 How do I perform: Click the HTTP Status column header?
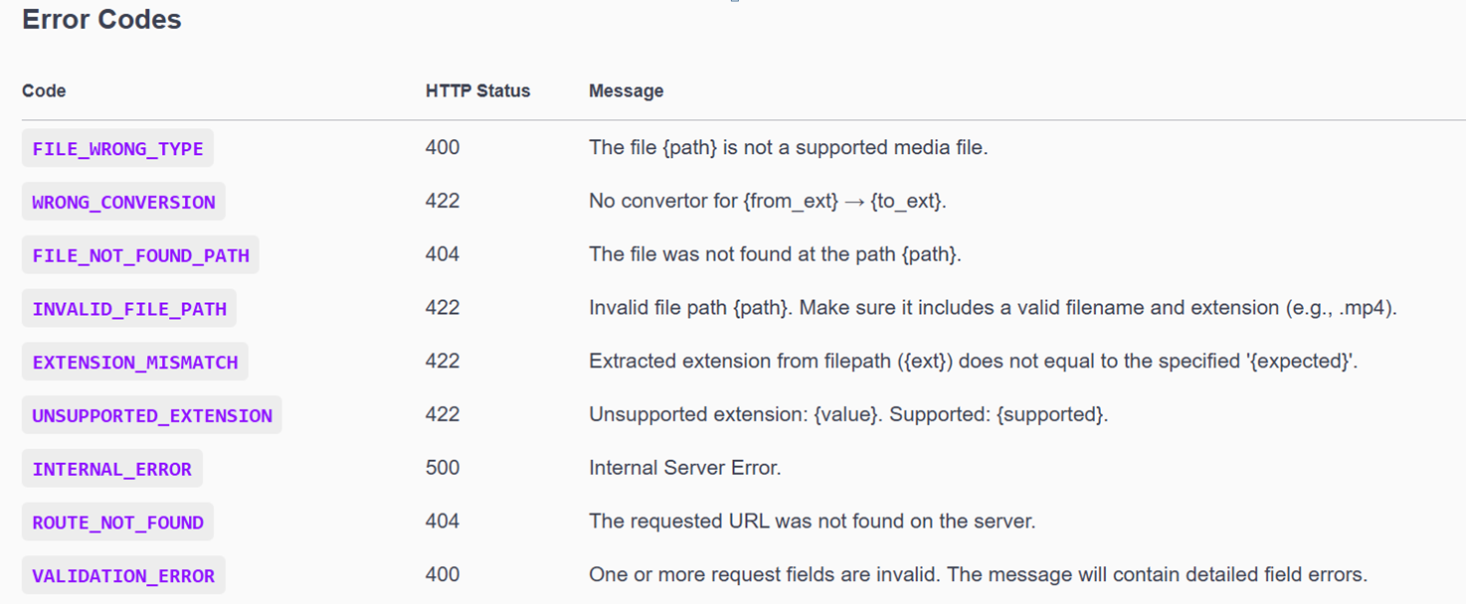(477, 91)
